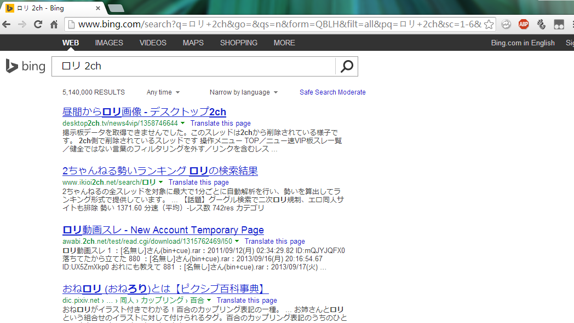The image size is (574, 323).
Task: Click the Bing logo
Action: (26, 66)
